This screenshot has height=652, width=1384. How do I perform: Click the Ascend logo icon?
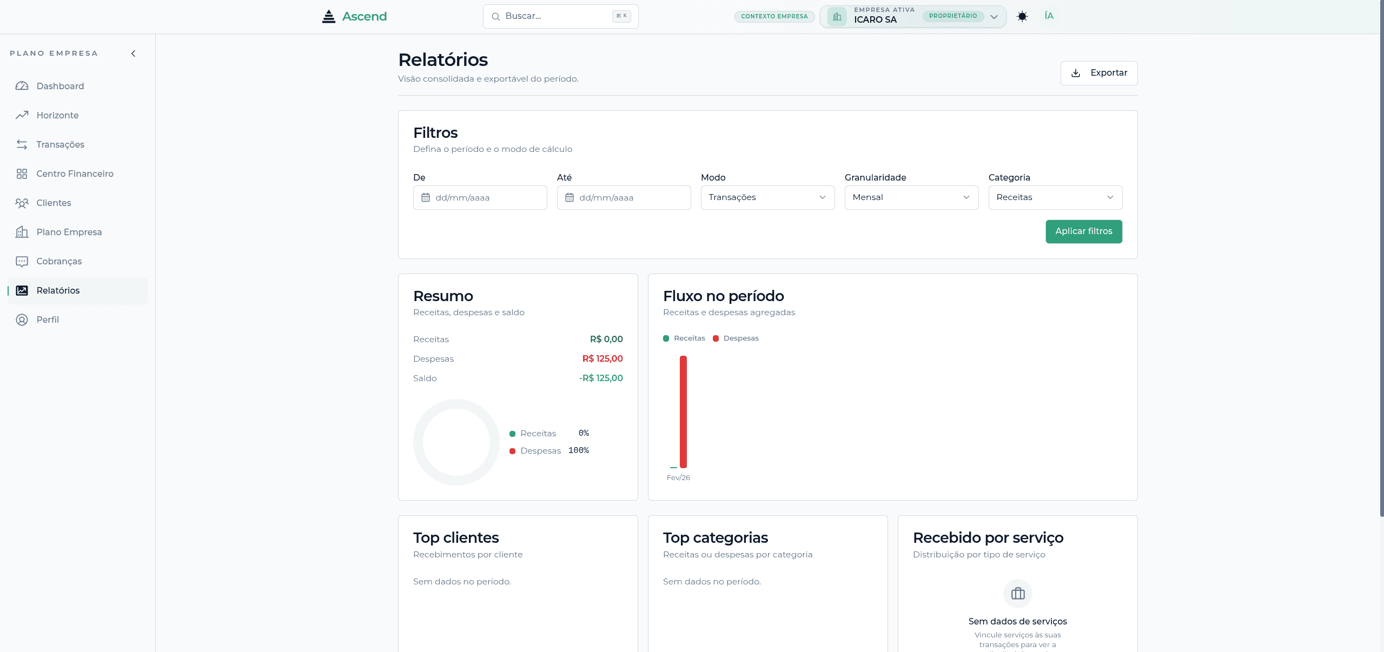pos(328,16)
